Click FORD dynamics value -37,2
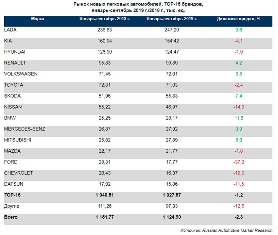 [x=239, y=162]
